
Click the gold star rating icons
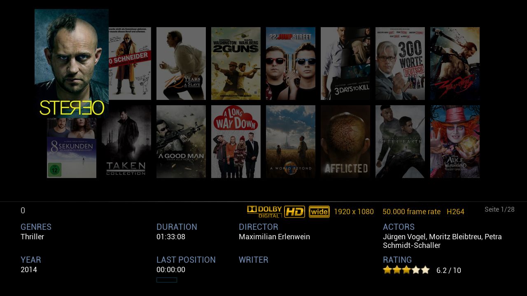tap(406, 270)
